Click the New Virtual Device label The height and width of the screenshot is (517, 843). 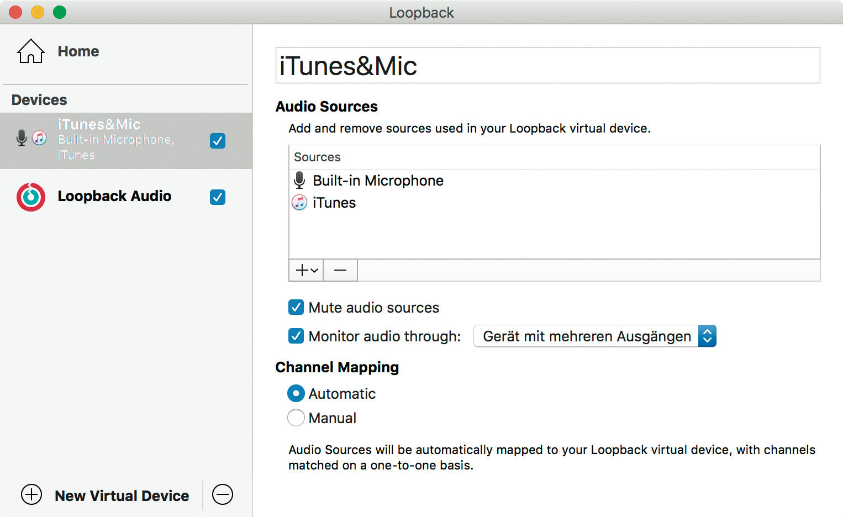[x=122, y=495]
